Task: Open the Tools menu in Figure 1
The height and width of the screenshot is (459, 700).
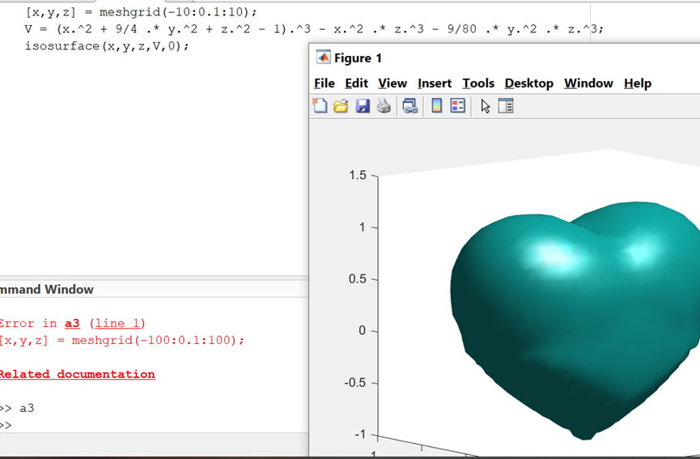Action: click(478, 83)
